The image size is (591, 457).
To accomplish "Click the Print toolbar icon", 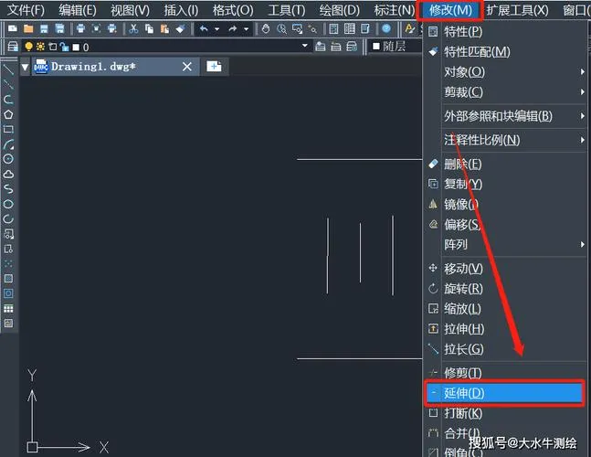I will [80, 28].
